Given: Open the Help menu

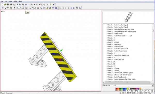Looking at the screenshot, I should 20,2.
